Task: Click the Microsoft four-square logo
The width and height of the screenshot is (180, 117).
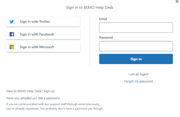Action: point(12,47)
